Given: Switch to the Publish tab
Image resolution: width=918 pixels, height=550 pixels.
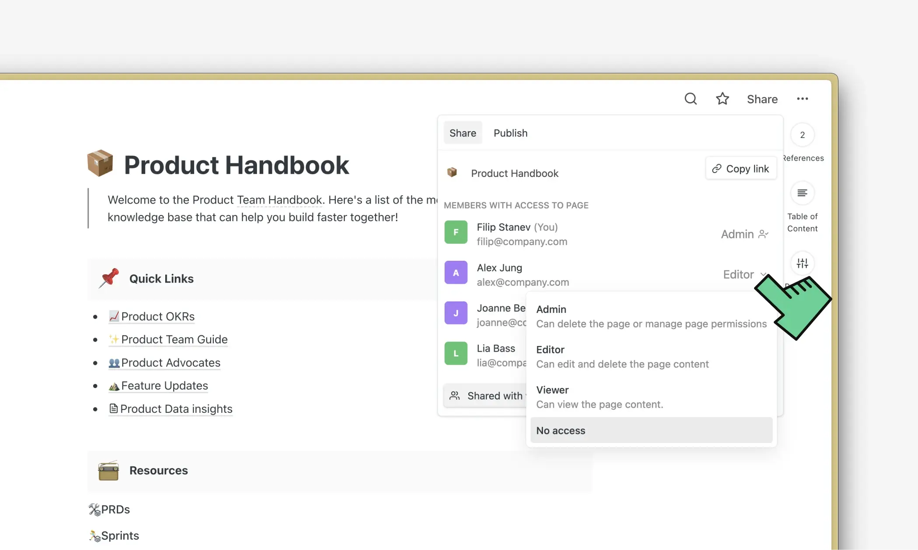Looking at the screenshot, I should [x=510, y=133].
